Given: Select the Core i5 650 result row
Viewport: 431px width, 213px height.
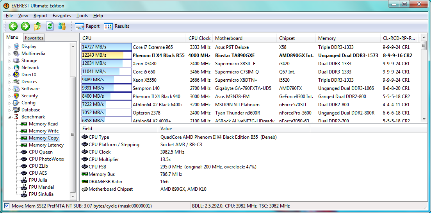Looking at the screenshot, I should click(x=250, y=72).
